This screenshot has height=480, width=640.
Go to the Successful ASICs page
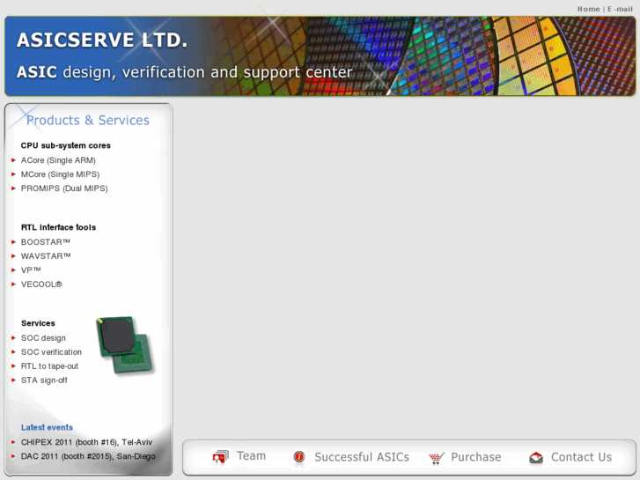tap(362, 457)
